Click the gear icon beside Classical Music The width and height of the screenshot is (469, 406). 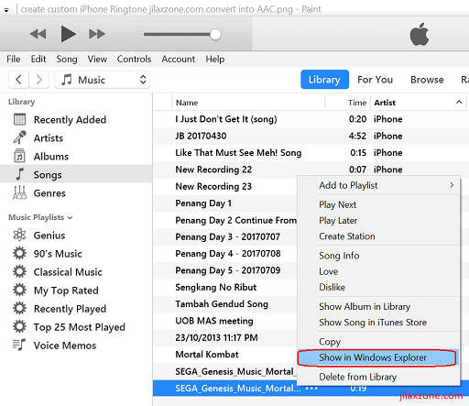point(20,271)
